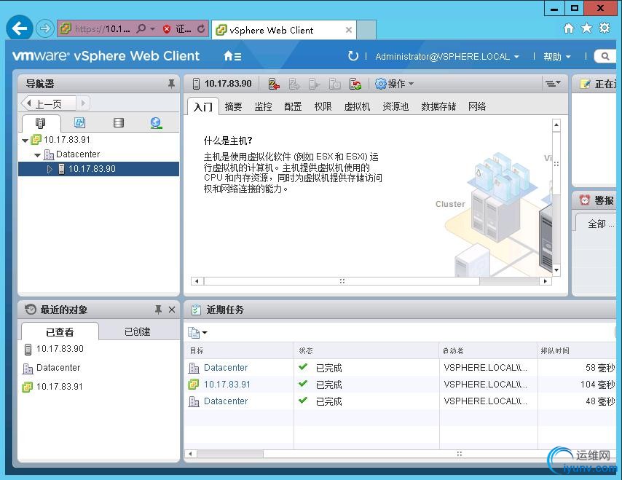Switch to the Monitor (监控) tab
This screenshot has height=480, width=622.
(263, 106)
